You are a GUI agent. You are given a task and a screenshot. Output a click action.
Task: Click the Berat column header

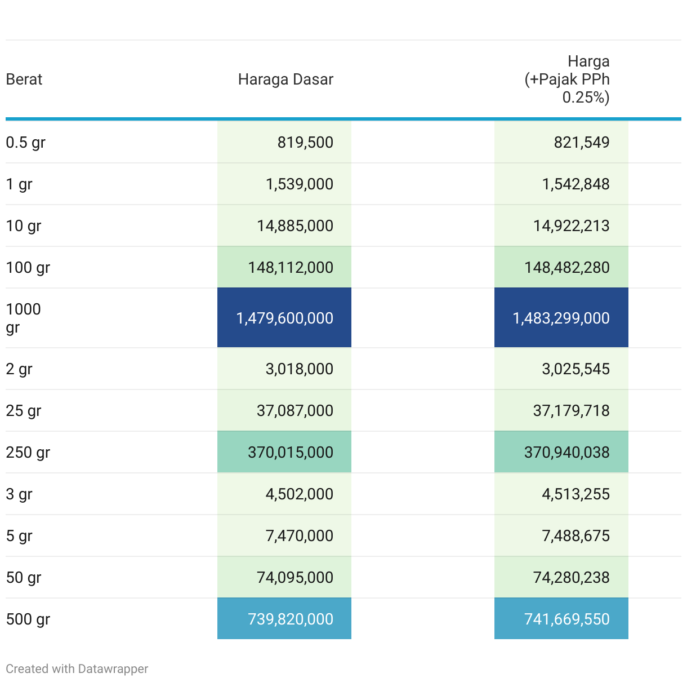click(24, 79)
